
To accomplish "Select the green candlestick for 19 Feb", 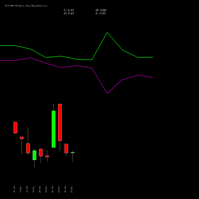I will [35, 155].
